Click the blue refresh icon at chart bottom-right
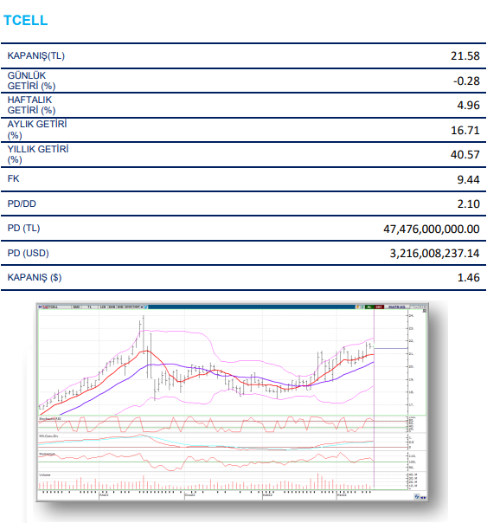 pos(417,497)
